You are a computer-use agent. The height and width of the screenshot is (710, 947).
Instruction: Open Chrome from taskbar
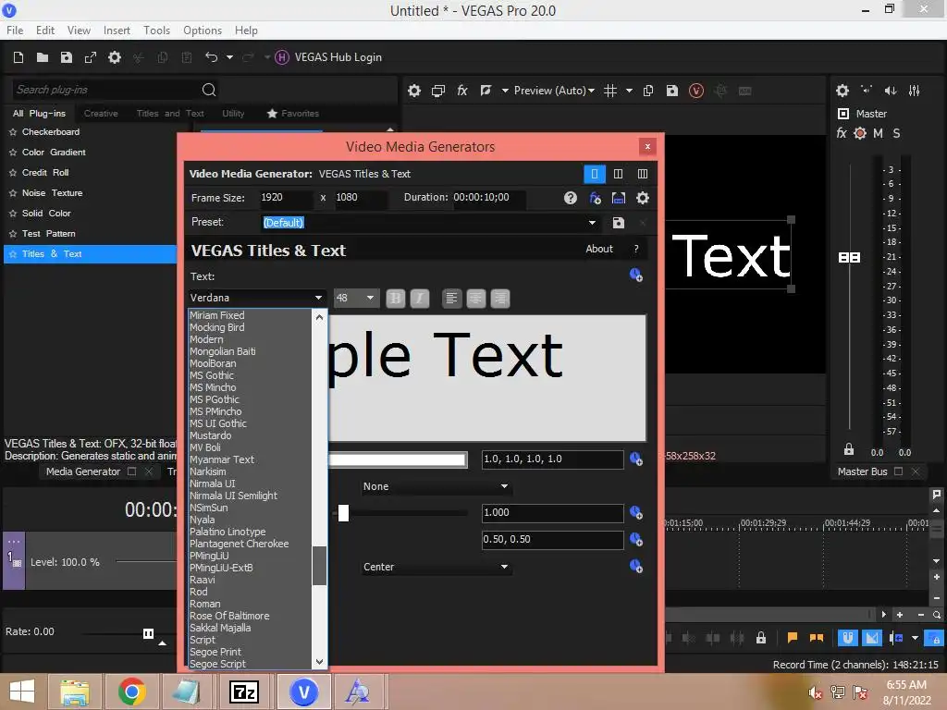132,692
